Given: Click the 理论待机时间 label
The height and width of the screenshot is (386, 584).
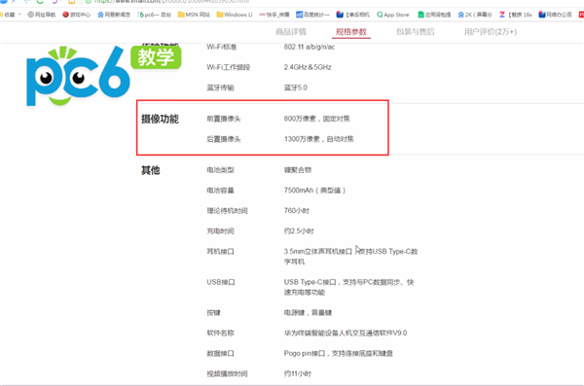Looking at the screenshot, I should [227, 211].
